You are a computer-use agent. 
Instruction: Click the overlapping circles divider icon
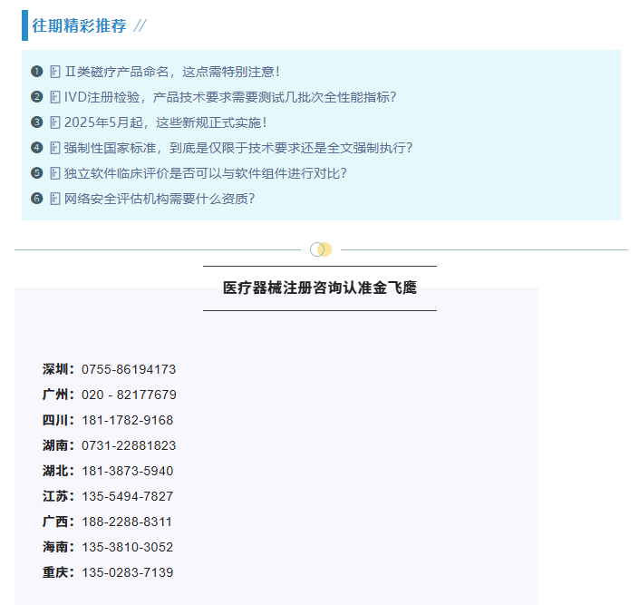click(321, 249)
